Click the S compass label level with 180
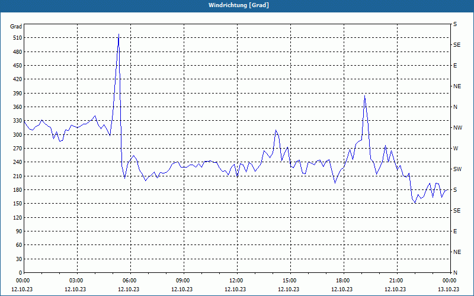Viewport: 474px width, 296px height. coord(455,190)
